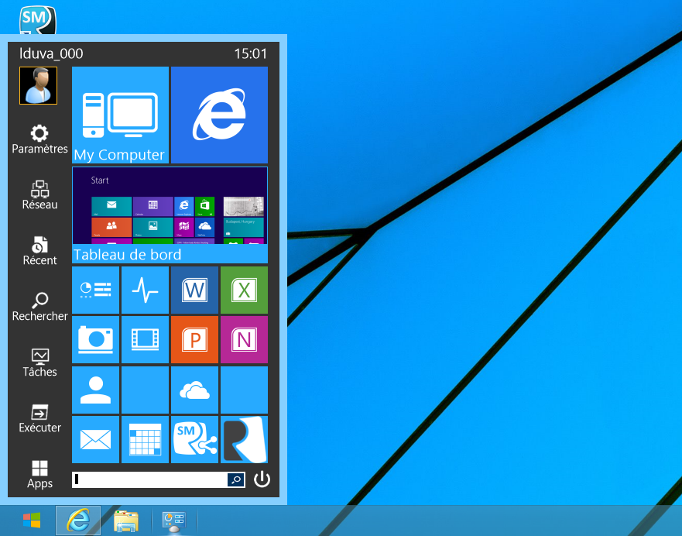Select Rechercher from the sidebar
The image size is (682, 536).
[x=39, y=305]
